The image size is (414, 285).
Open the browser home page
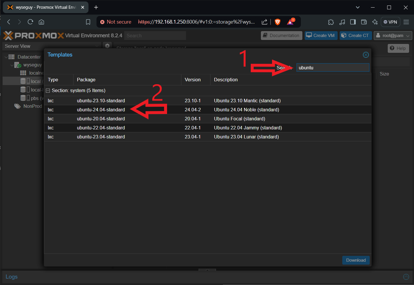click(41, 22)
